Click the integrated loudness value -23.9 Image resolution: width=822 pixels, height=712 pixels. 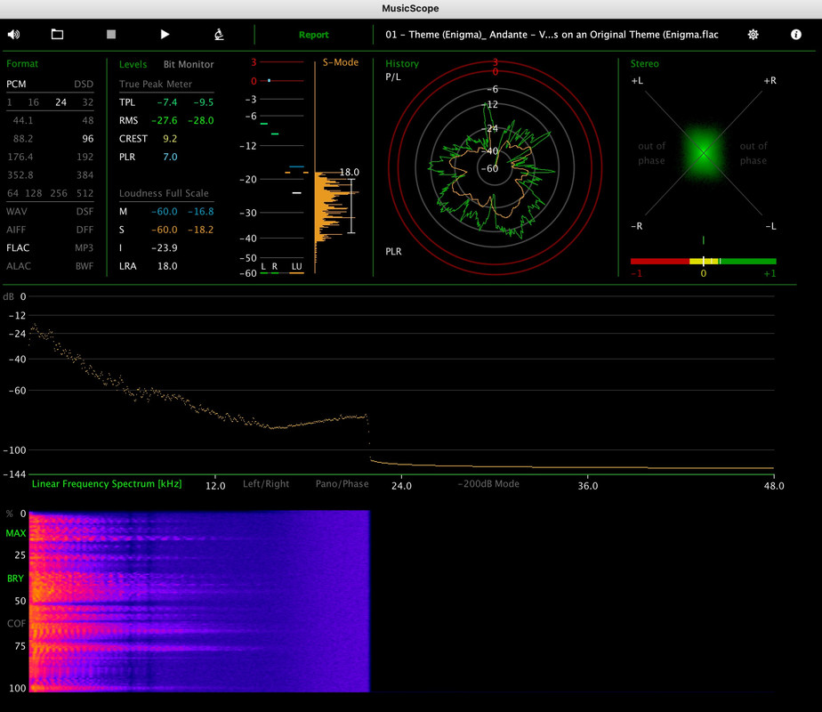[x=164, y=247]
